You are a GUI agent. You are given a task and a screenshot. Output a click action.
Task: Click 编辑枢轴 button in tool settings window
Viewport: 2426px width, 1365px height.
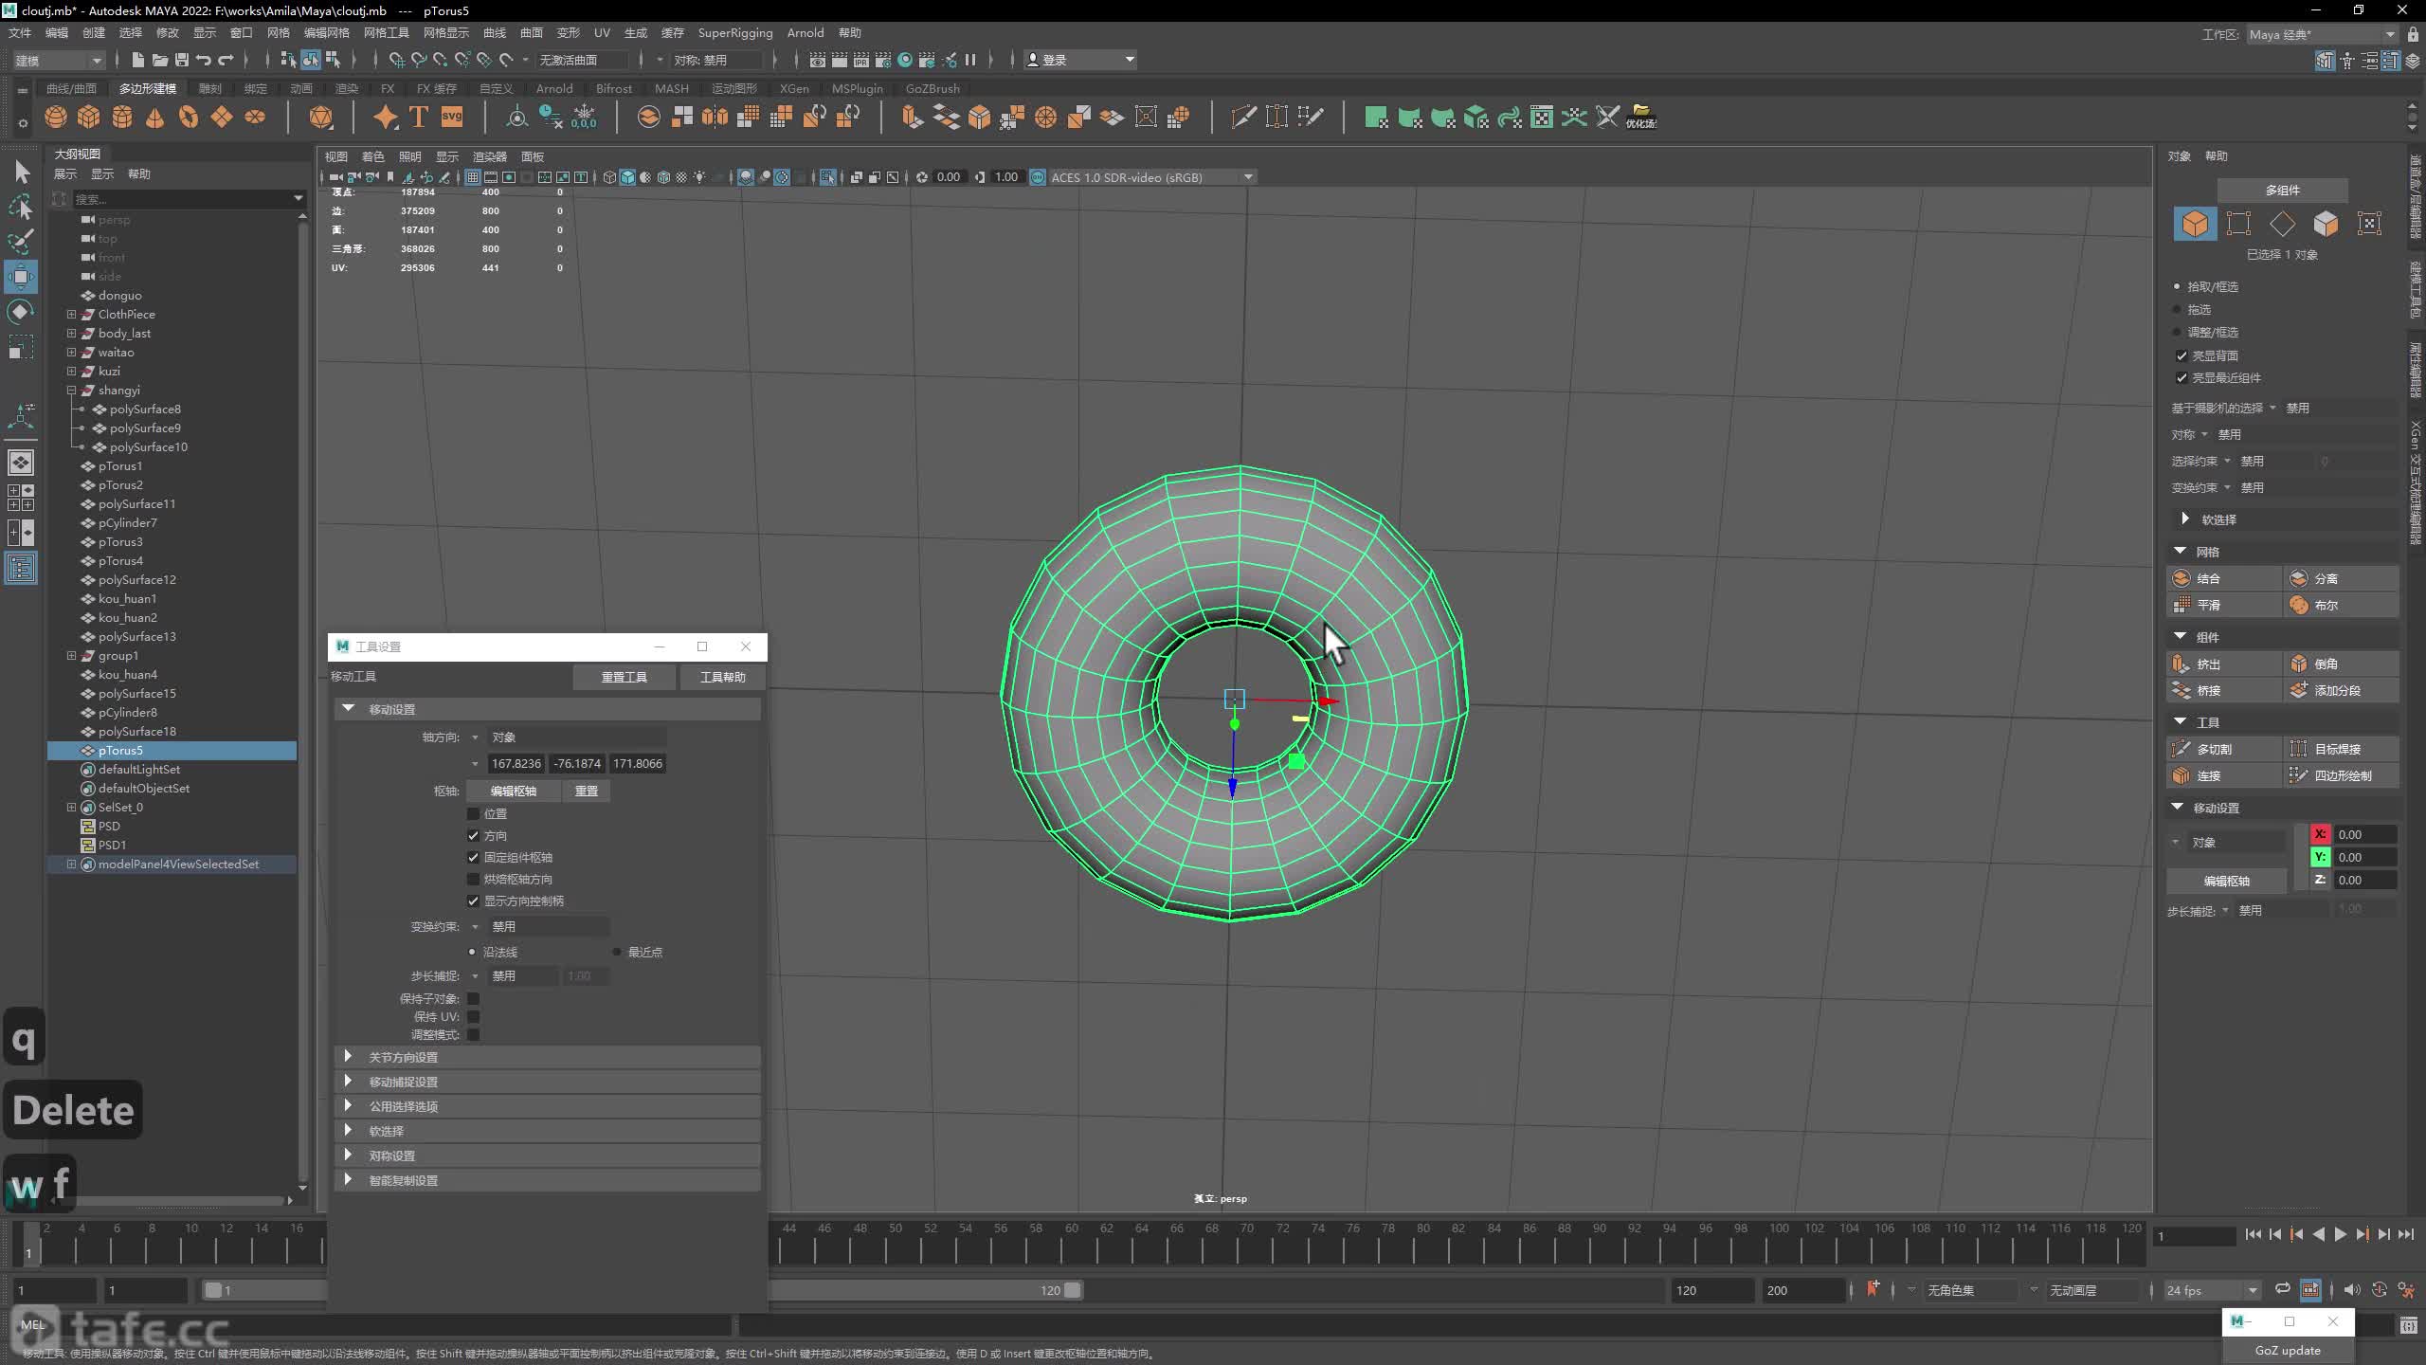pyautogui.click(x=513, y=791)
